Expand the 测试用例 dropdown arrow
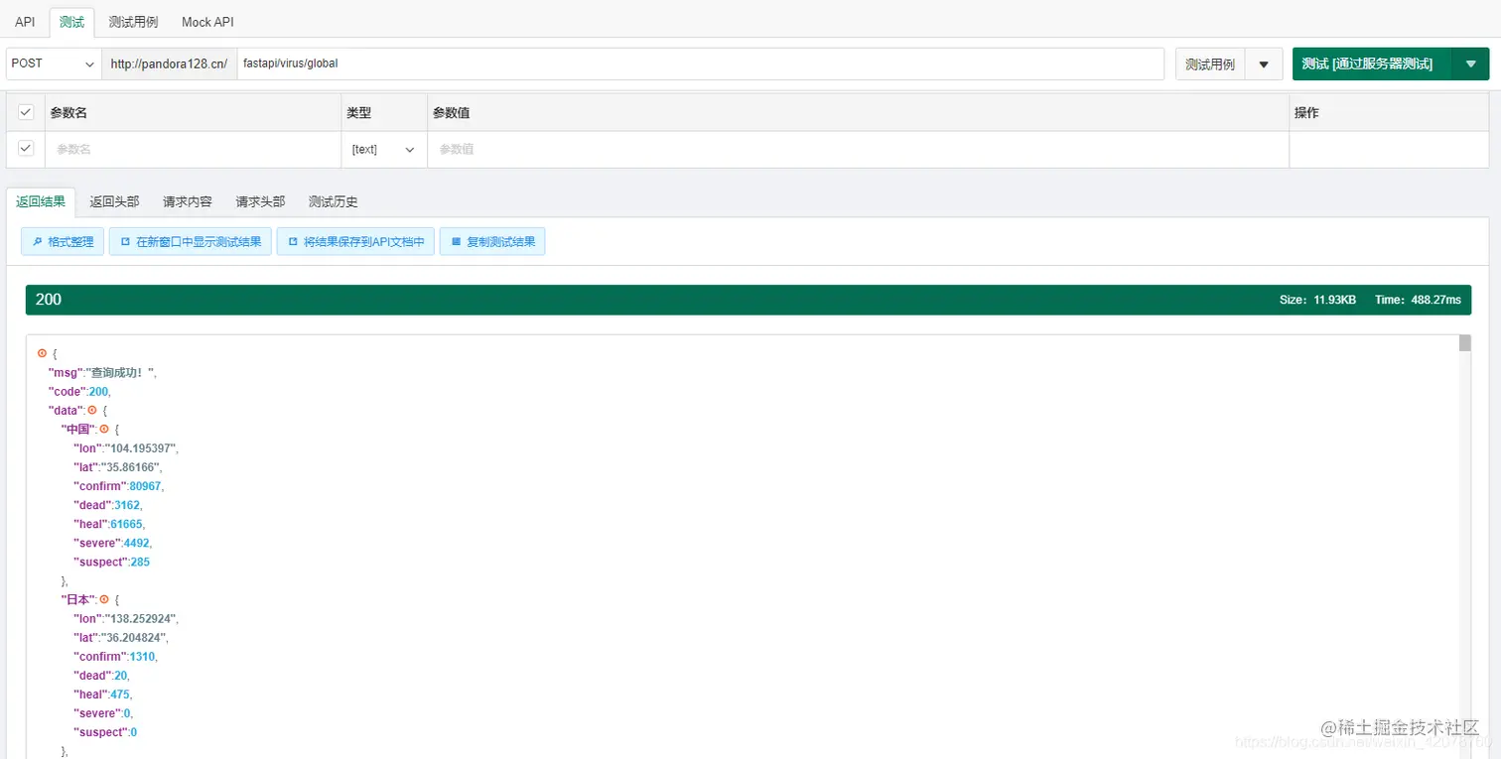The image size is (1501, 759). coord(1264,63)
